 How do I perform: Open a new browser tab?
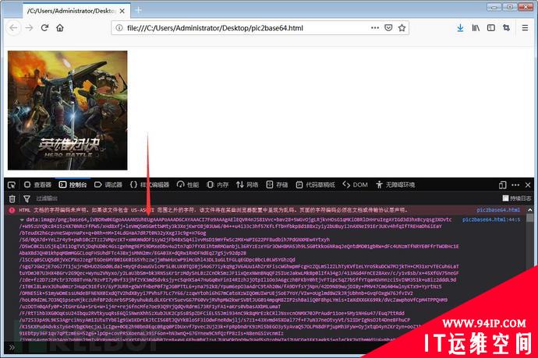[138, 10]
